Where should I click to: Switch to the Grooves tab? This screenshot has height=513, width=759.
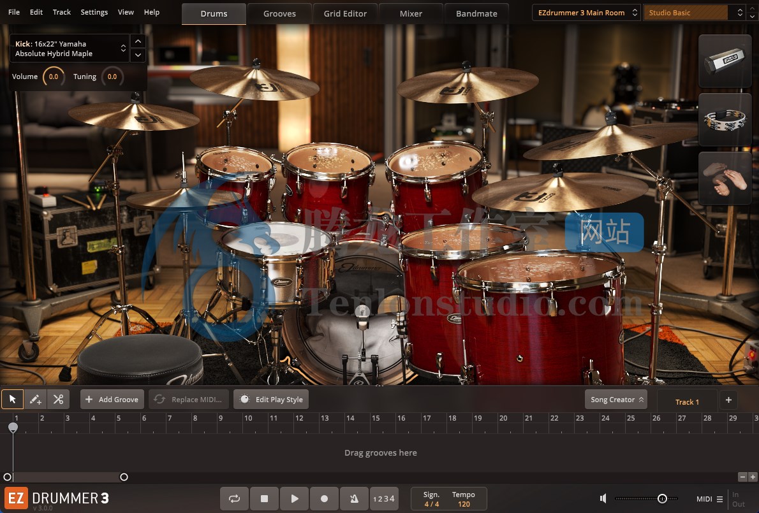(x=280, y=13)
